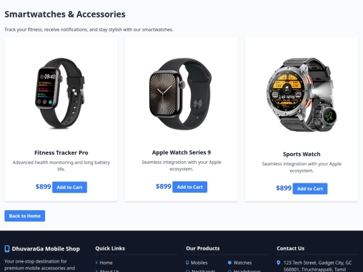363x272 pixels.
Task: Add Sports Watch to cart
Action: [x=310, y=189]
